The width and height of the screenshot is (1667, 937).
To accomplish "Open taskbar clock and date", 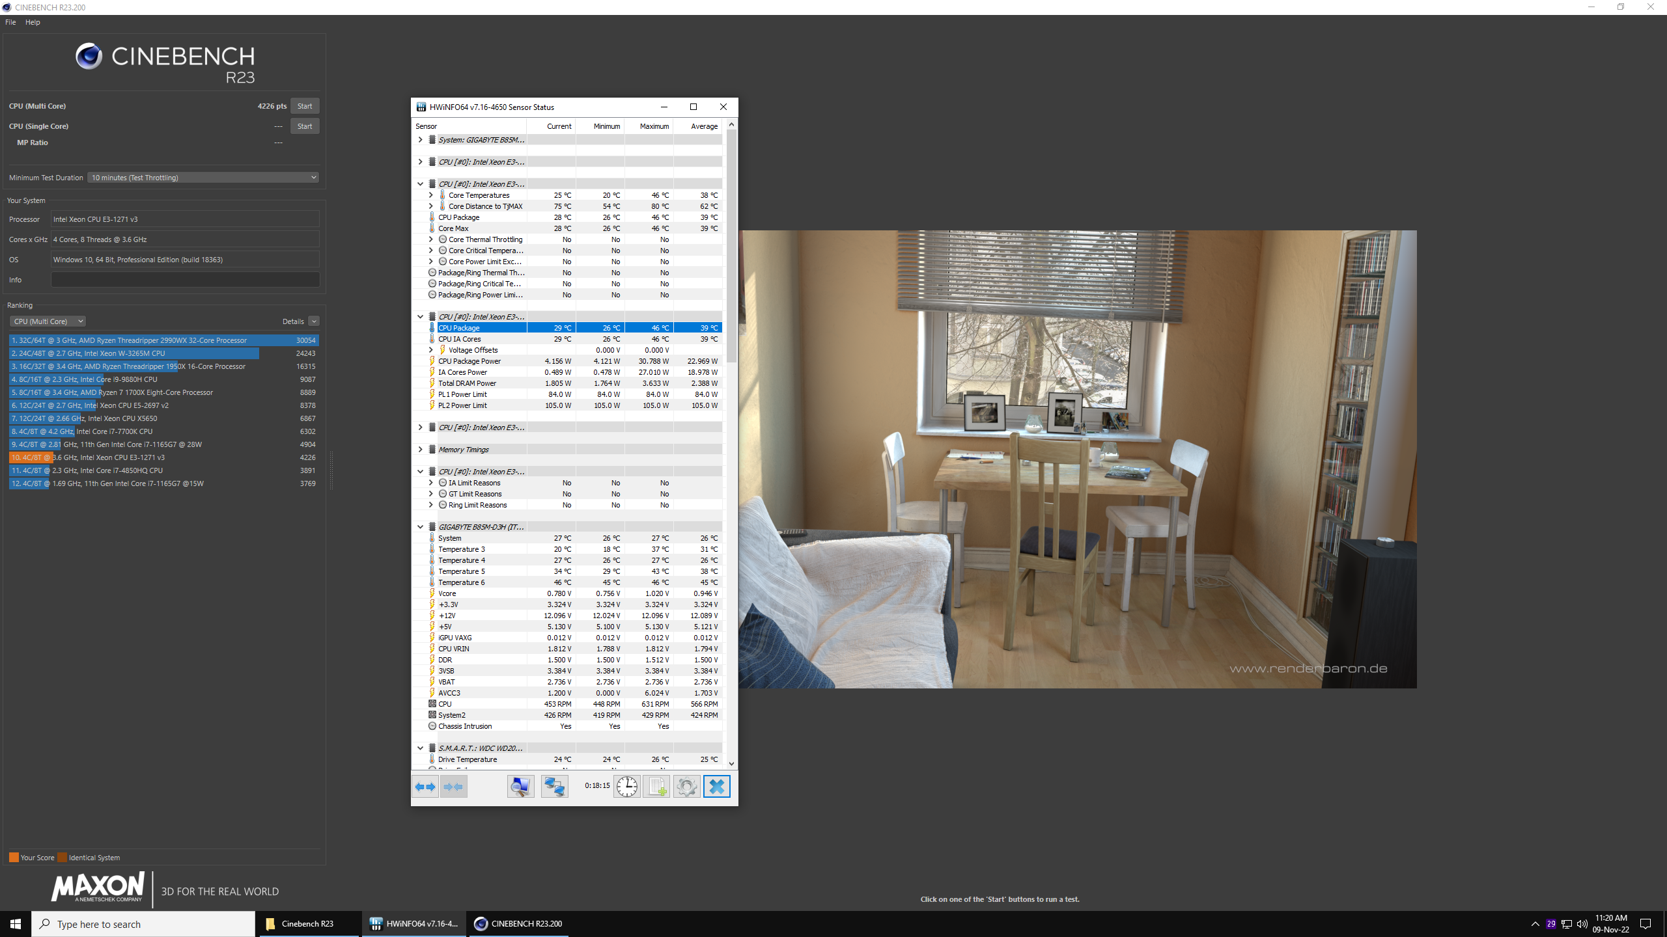I will pos(1611,924).
